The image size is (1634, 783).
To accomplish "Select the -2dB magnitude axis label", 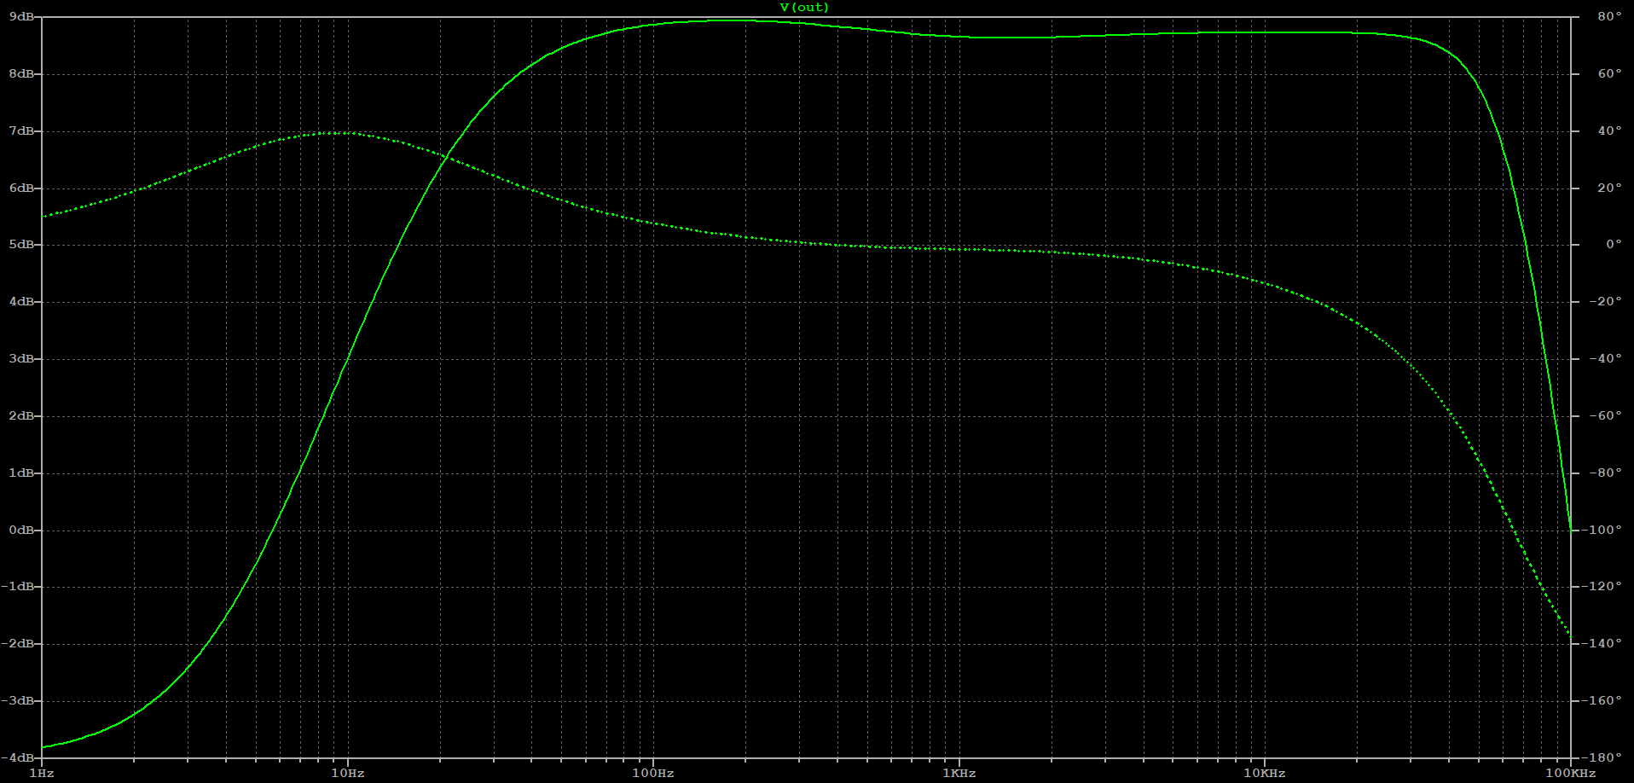I will pos(20,644).
